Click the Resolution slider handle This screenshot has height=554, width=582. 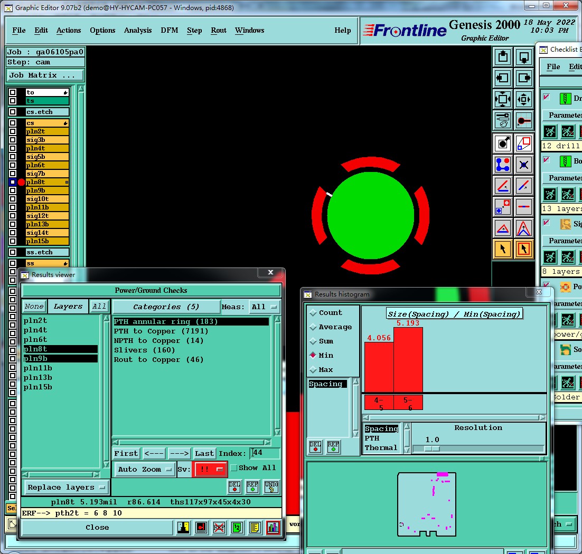coord(432,448)
